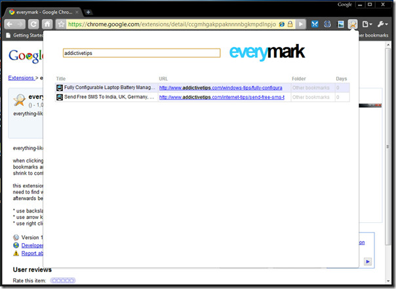Click the Go arrow button beside address bar
The width and height of the screenshot is (396, 289).
tap(300, 24)
